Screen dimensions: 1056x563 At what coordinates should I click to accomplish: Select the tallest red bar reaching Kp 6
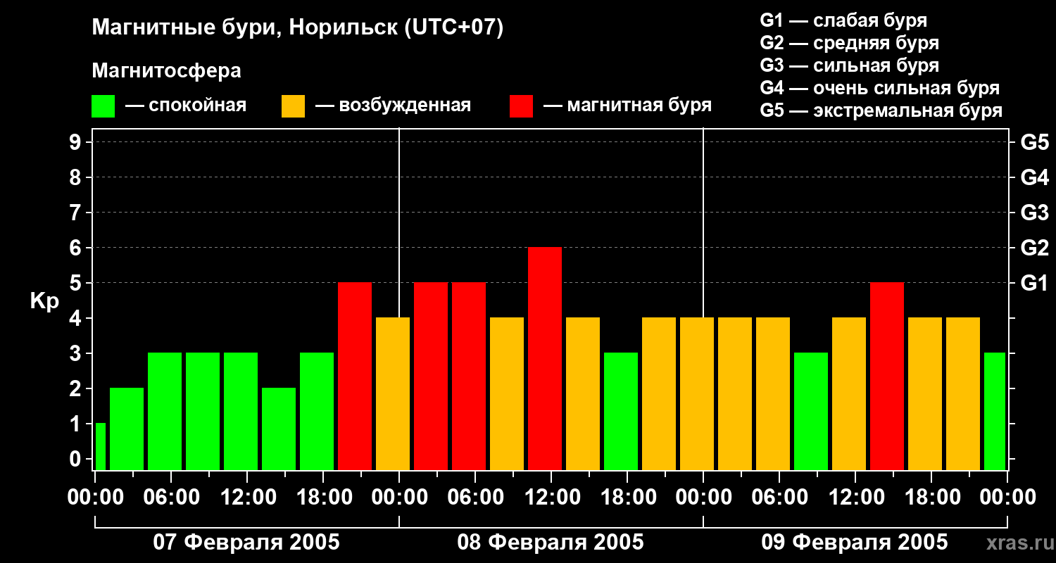pos(545,358)
